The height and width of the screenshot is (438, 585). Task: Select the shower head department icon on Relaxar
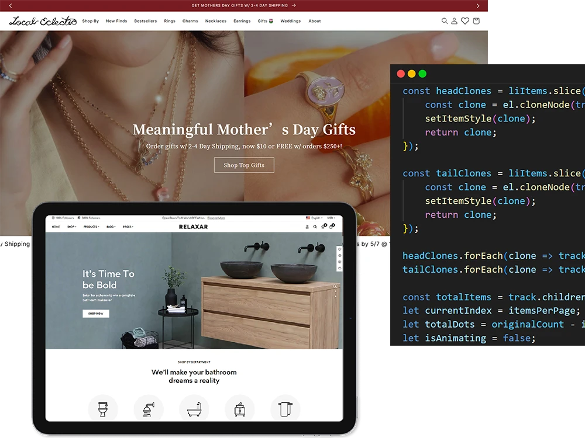point(149,409)
